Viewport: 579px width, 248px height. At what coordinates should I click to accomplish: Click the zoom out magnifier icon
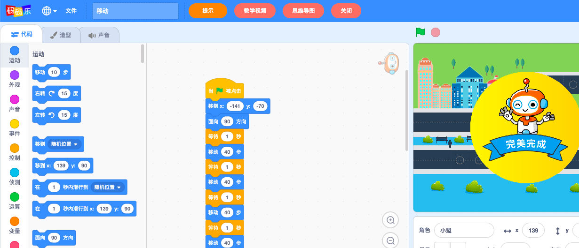coord(390,240)
